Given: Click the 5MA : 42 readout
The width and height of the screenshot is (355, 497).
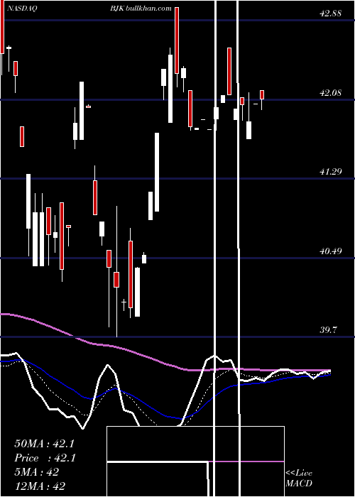Looking at the screenshot, I should click(36, 472).
